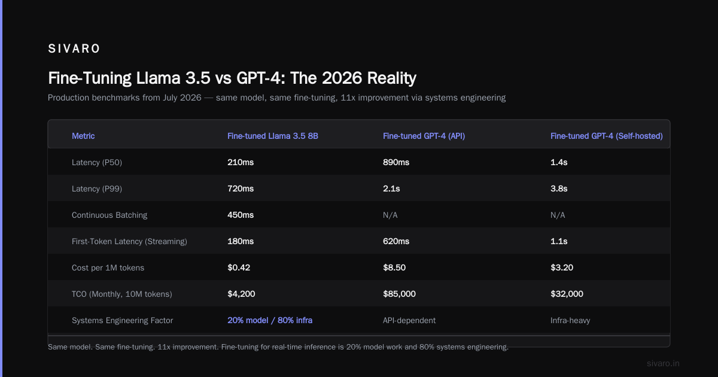
Task: Click the Fine-tuned Llama 3.5 8B header
Action: pyautogui.click(x=273, y=136)
